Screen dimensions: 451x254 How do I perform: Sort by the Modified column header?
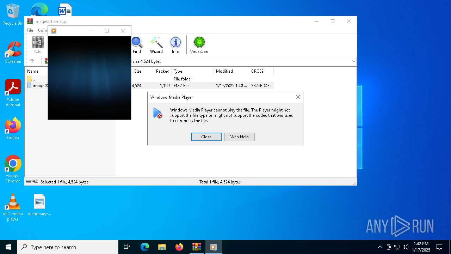pos(231,71)
